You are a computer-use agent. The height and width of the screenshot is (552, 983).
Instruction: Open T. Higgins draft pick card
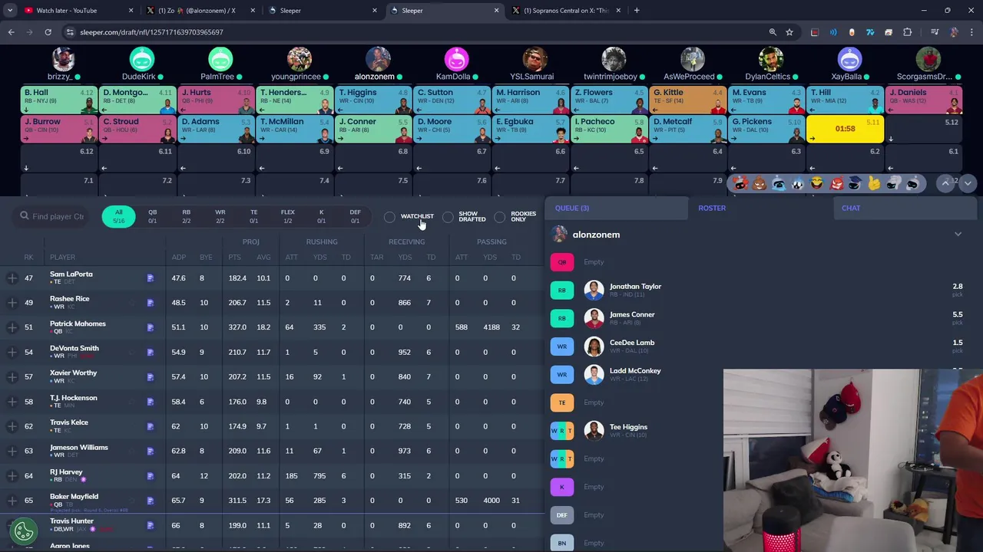pos(373,100)
